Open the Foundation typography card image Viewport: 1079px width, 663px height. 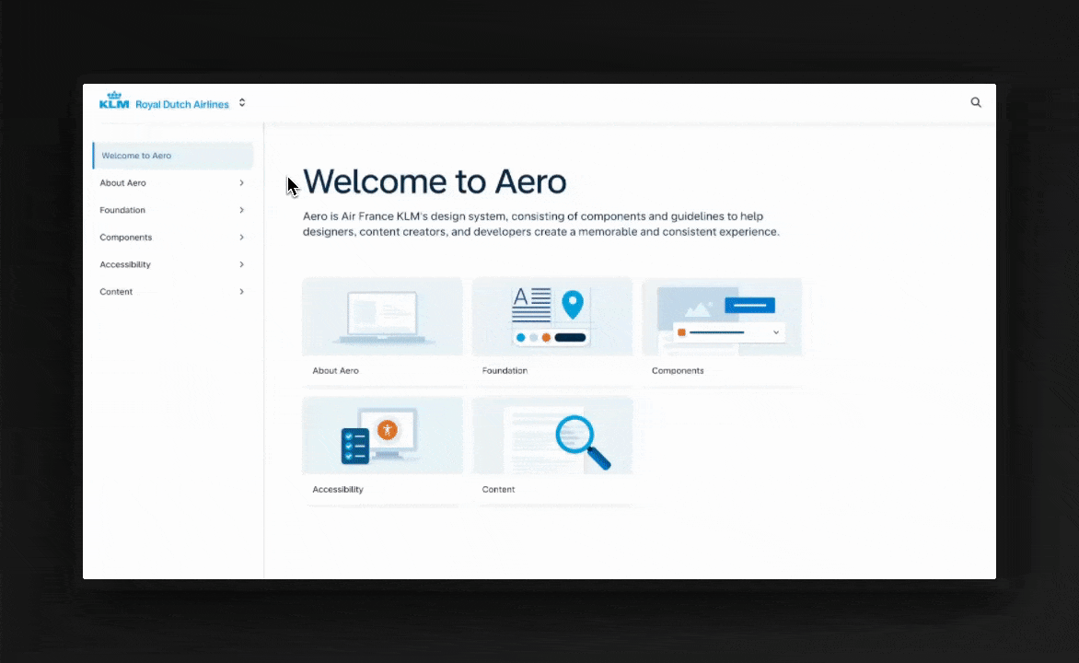(552, 317)
